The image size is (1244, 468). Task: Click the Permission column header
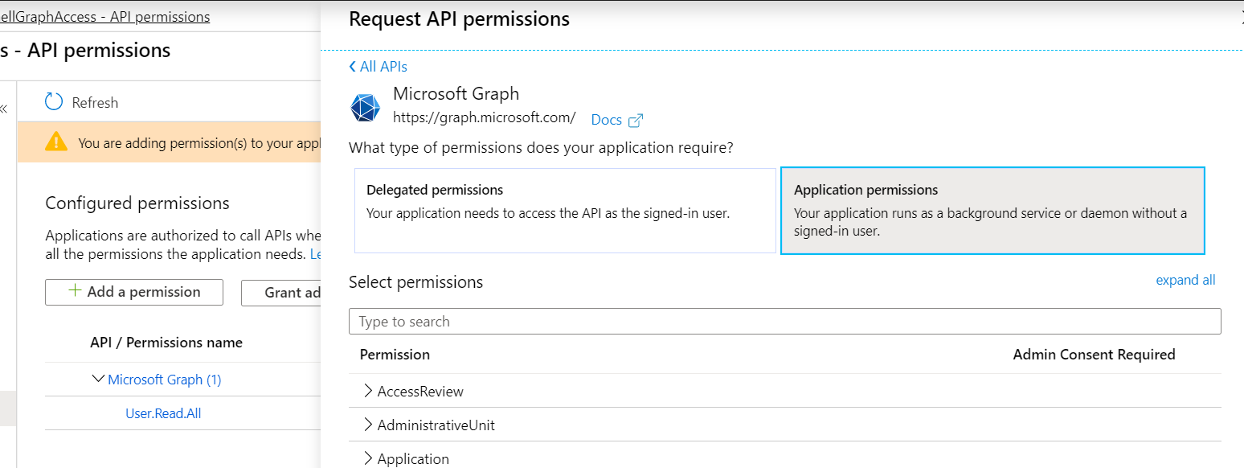click(x=395, y=355)
